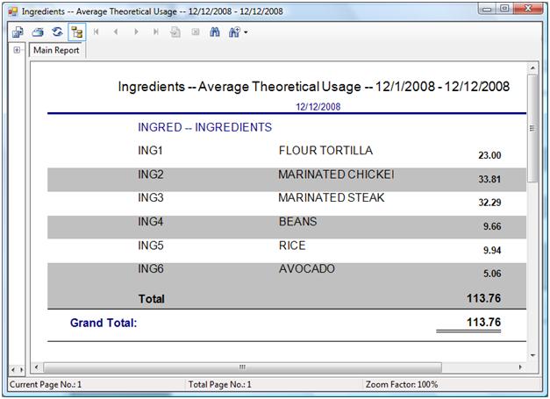Click the RICE ingredient name
The image size is (550, 399).
click(292, 246)
